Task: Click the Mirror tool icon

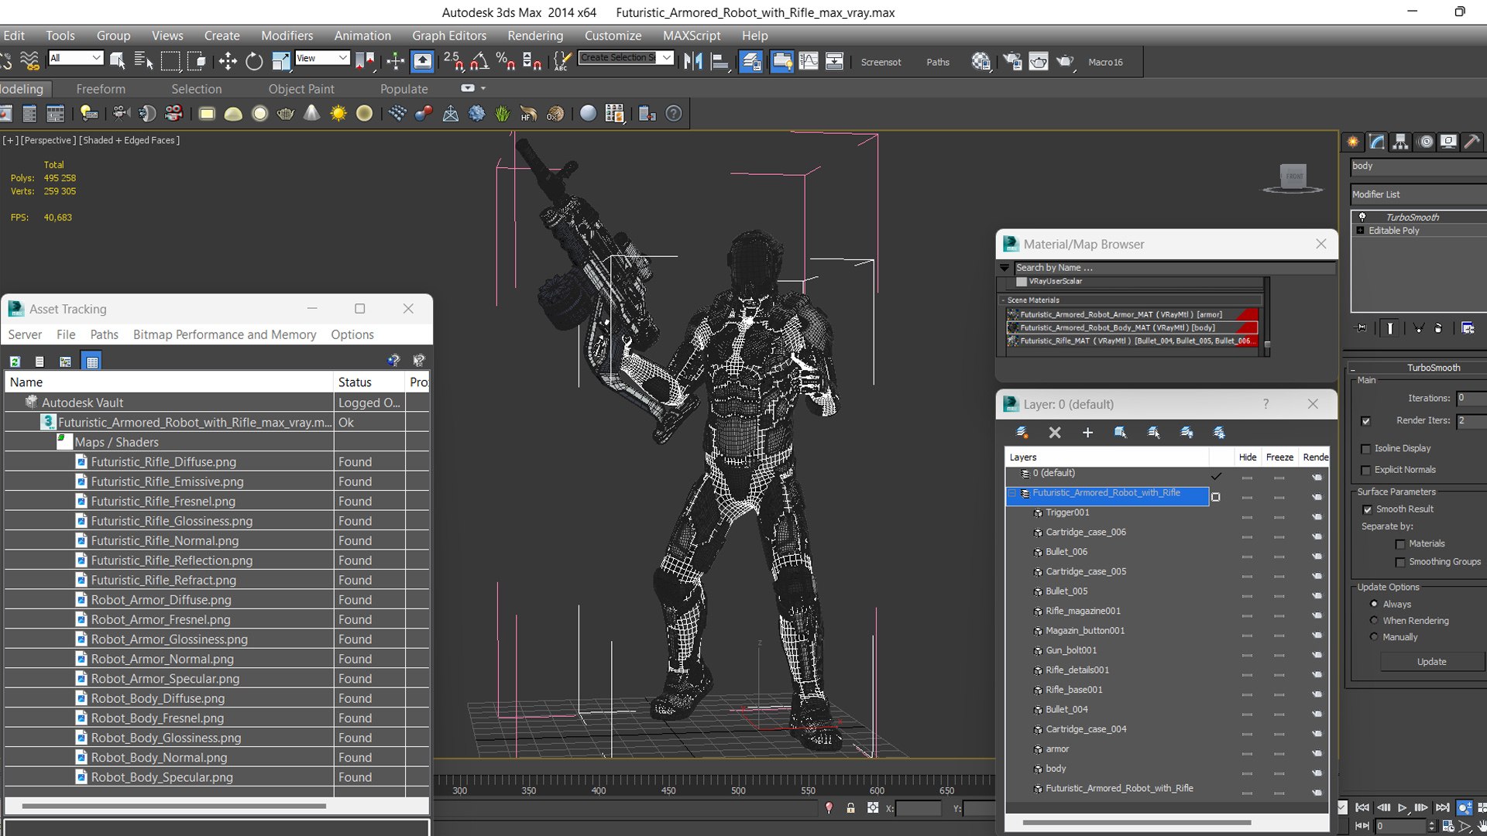Action: point(693,61)
